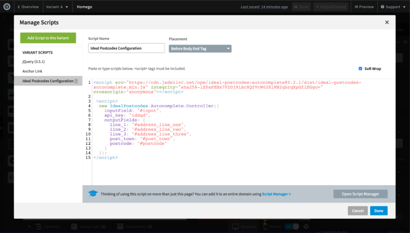Viewport: 410px width, 233px height.
Task: Click the graduation cap tip icon
Action: [x=93, y=194]
